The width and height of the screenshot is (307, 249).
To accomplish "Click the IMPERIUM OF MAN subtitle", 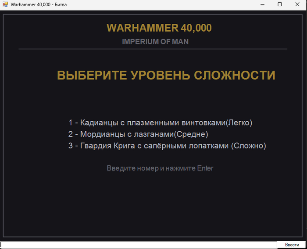I will 155,42.
